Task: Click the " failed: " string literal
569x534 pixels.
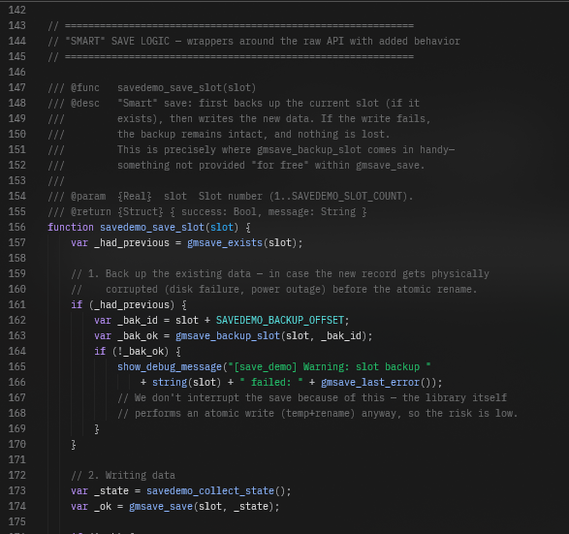Action: (x=271, y=383)
